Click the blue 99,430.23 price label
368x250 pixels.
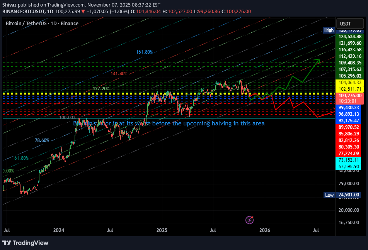coord(349,108)
